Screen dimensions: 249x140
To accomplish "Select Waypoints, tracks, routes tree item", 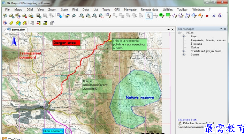I will point(208,40).
